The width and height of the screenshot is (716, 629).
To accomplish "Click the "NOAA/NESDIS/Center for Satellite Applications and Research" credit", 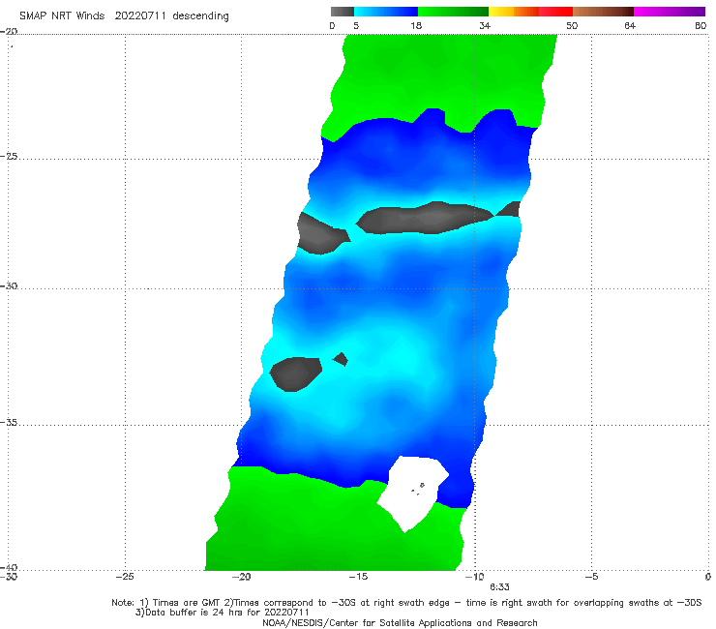I will (x=400, y=623).
